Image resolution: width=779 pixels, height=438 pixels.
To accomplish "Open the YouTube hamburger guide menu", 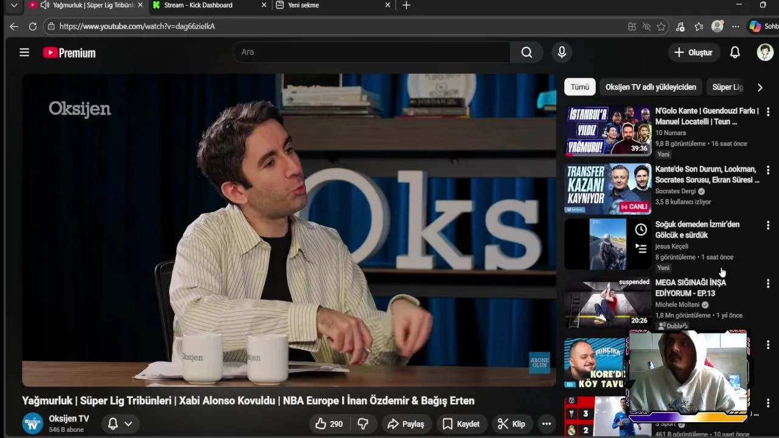I will 24,52.
